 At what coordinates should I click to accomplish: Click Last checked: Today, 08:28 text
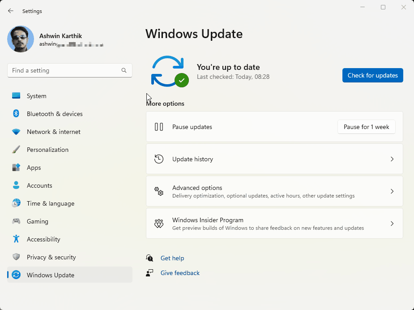click(x=233, y=77)
